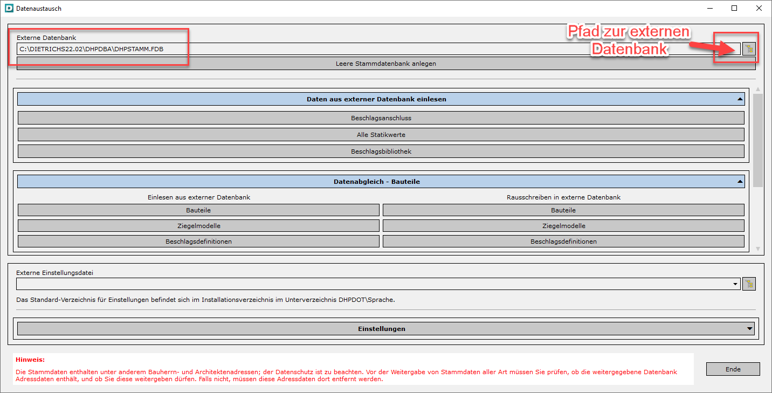
Task: Open the file browser beside Externe Einstellungsdatei
Action: pos(749,283)
